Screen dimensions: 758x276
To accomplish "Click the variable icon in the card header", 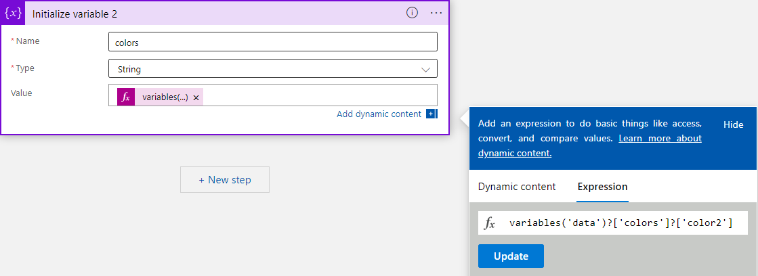I will click(13, 13).
